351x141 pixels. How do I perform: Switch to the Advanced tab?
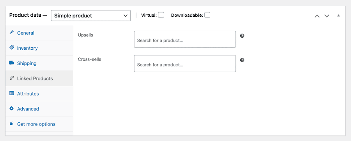(x=39, y=109)
